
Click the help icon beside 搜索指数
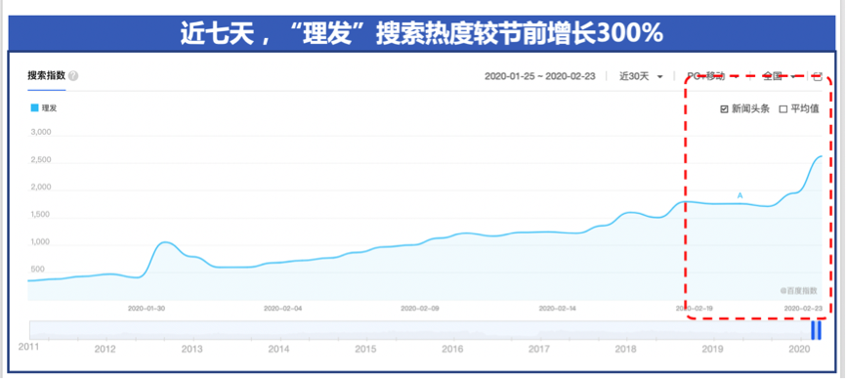(x=73, y=76)
